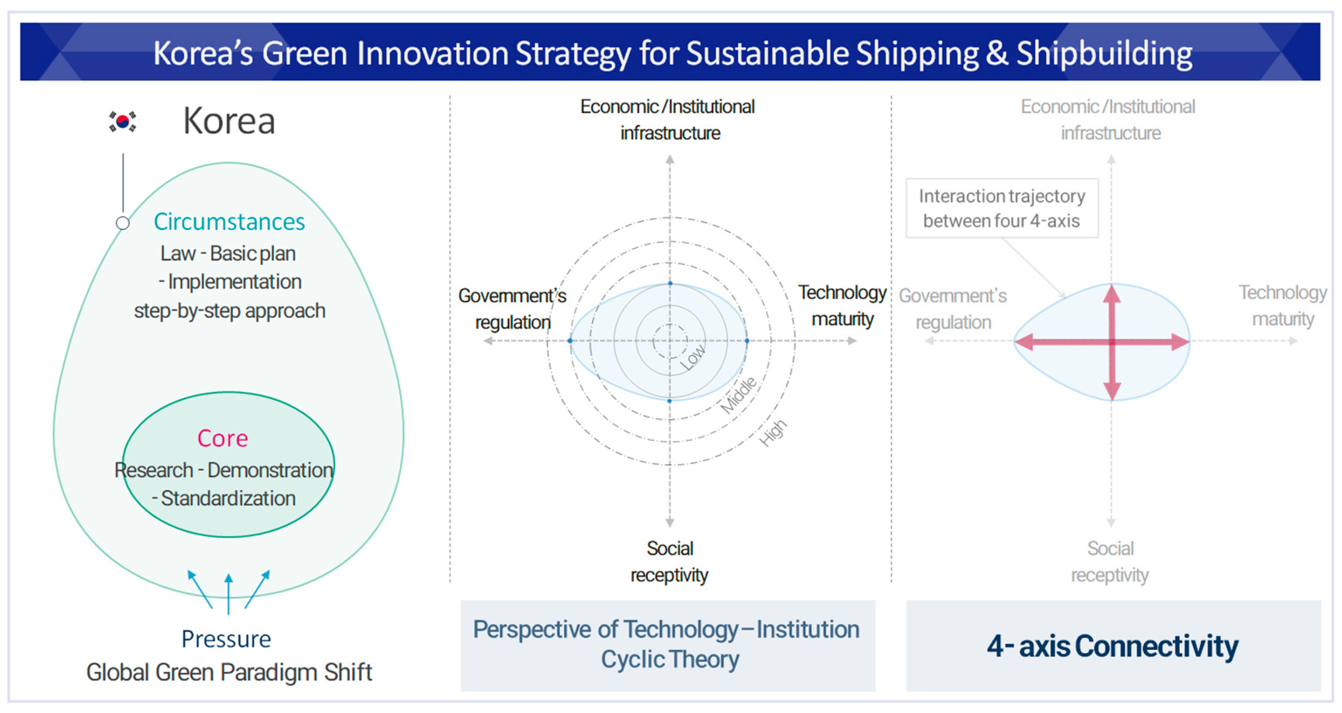Viewport: 1342px width, 713px height.
Task: Click the High ring label in the radar chart
Action: click(772, 433)
